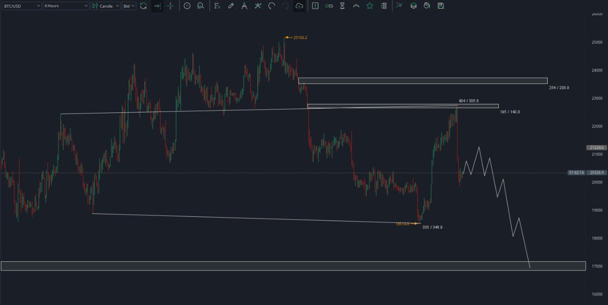Click the cloud upload icon

[x=299, y=6]
